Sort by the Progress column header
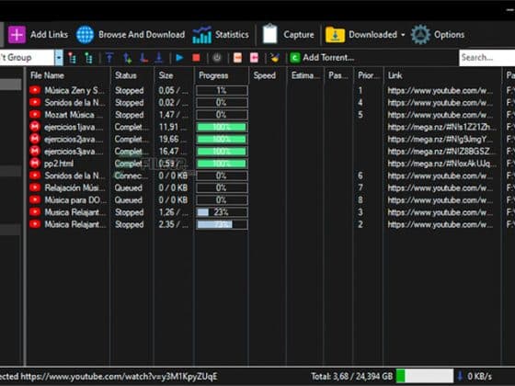Viewport: 515px width, 386px height. (x=222, y=75)
